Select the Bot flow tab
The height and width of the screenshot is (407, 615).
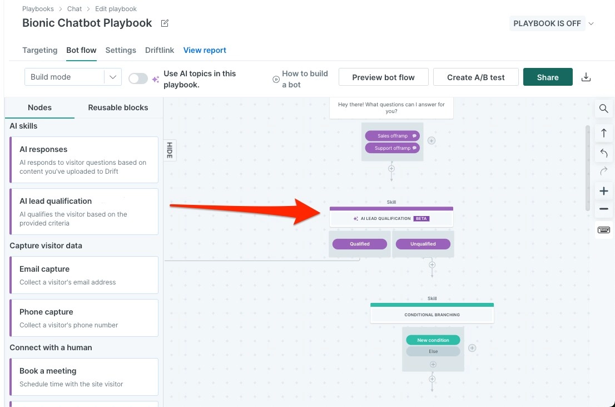click(81, 50)
